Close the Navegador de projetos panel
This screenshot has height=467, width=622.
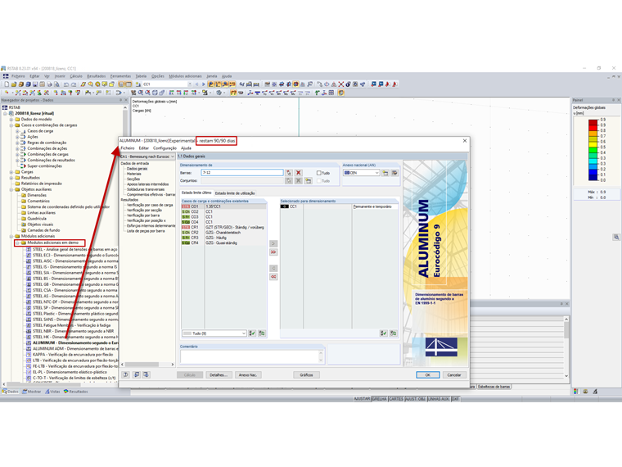pos(126,100)
